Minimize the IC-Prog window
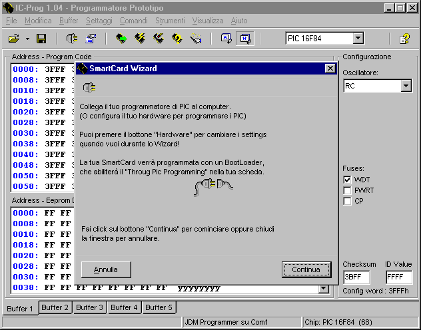421x330 pixels. (x=389, y=8)
